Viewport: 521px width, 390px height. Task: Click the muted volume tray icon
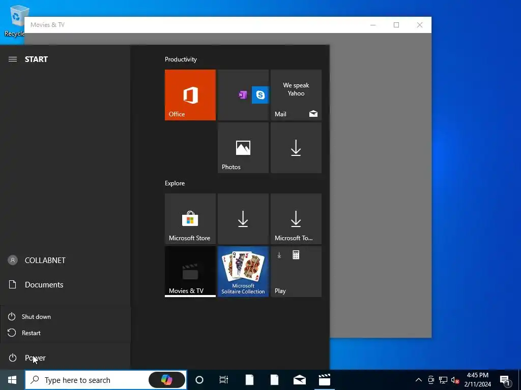[x=455, y=380]
